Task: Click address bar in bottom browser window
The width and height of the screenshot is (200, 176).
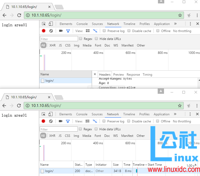Action: 104,106
